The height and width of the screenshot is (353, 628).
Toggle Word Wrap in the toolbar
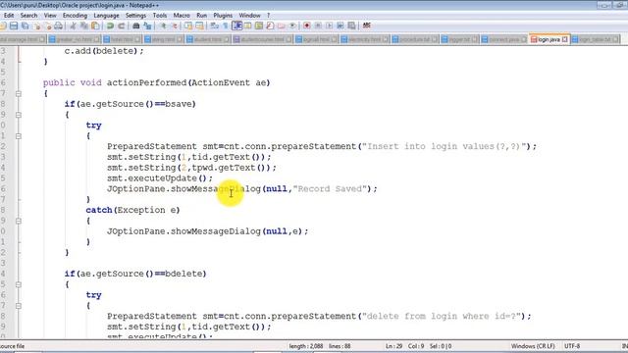click(x=214, y=26)
